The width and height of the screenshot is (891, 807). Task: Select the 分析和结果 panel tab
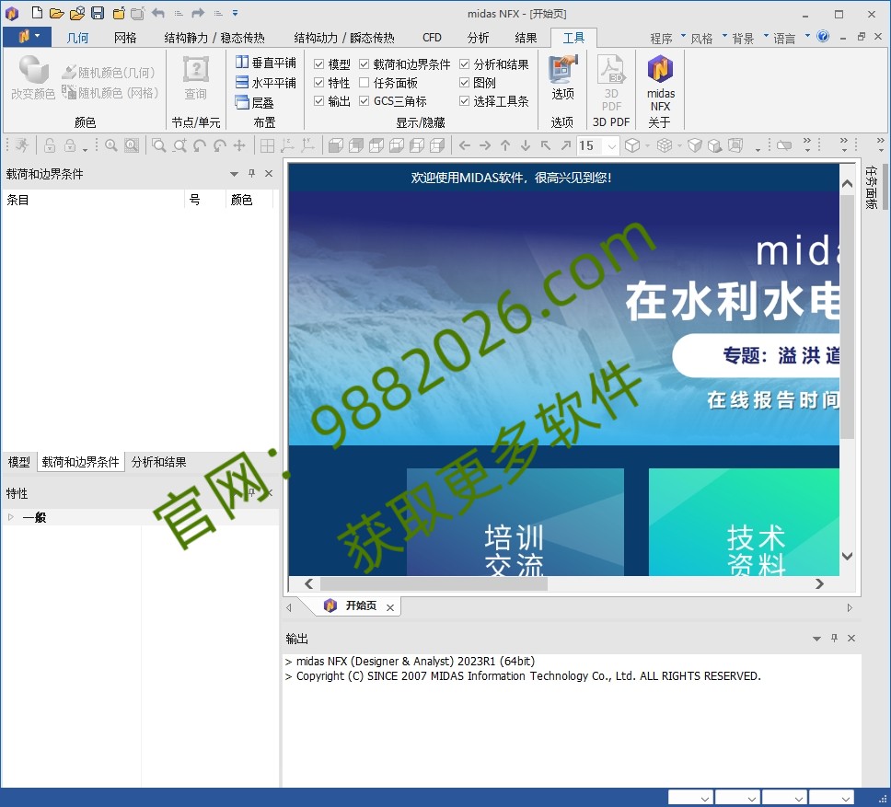click(x=158, y=462)
